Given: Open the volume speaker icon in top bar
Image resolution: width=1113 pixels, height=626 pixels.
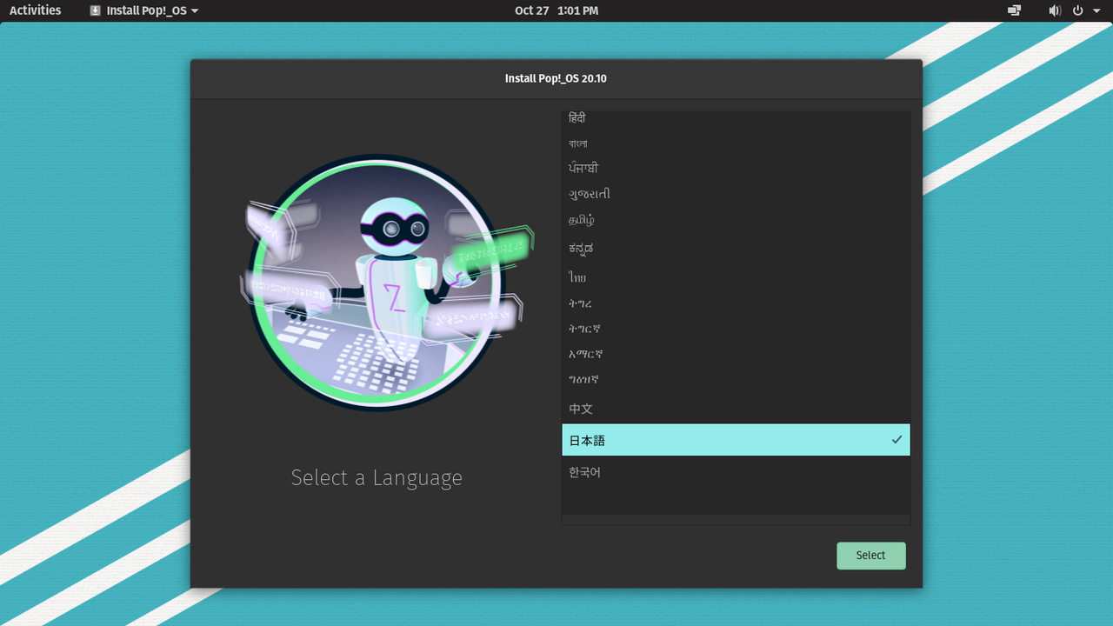Looking at the screenshot, I should [1055, 10].
